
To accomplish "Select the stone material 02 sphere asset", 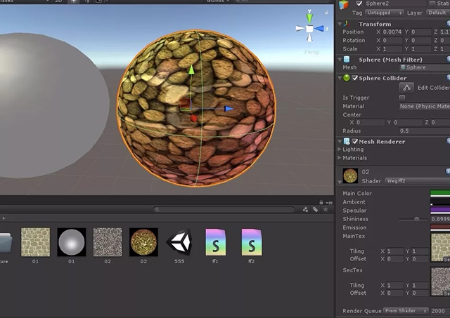I will pyautogui.click(x=143, y=242).
